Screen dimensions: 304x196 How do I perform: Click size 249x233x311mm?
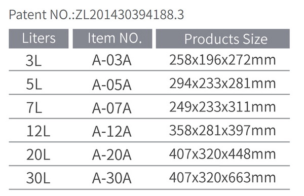point(222,107)
